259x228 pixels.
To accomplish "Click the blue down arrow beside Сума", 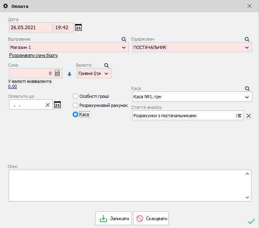I will [x=69, y=74].
